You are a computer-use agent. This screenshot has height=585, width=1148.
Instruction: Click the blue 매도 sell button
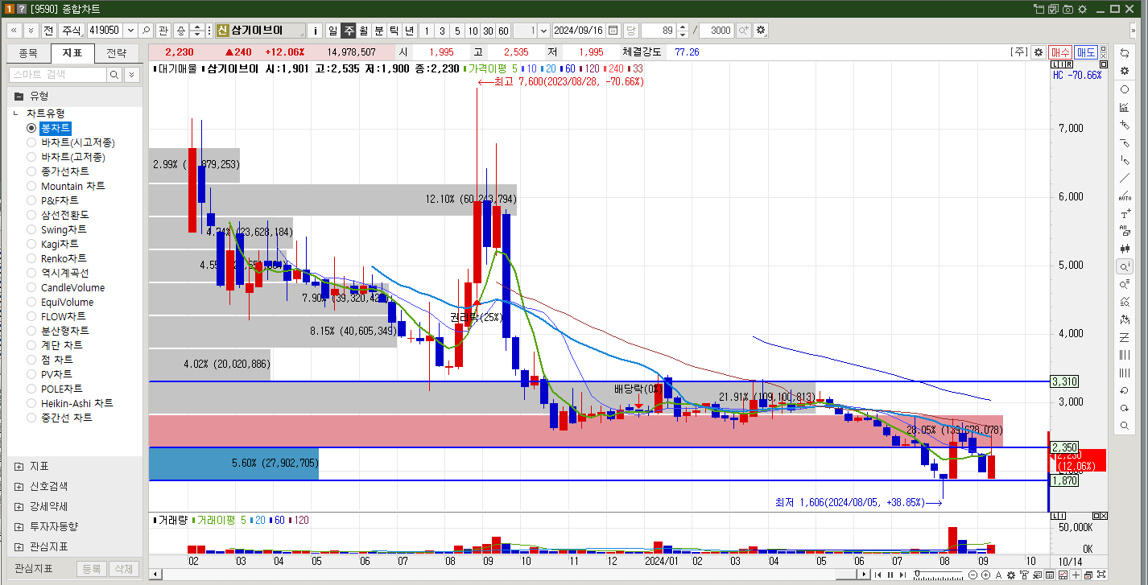pos(1085,51)
